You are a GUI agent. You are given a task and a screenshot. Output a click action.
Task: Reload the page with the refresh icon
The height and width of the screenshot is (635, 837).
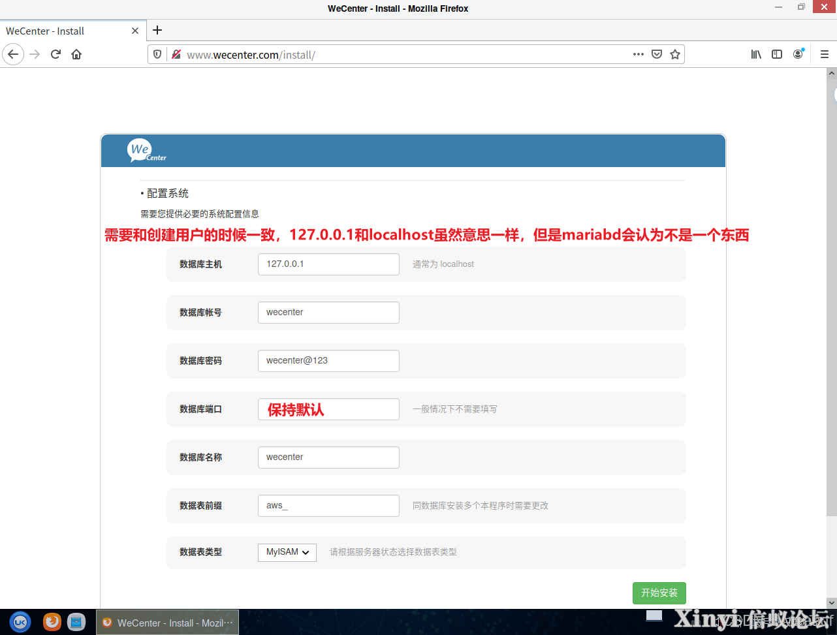(x=55, y=54)
